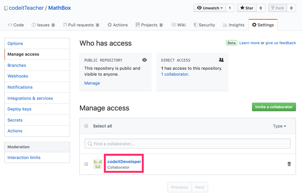Click the Invite a collaborator button

pos(274,107)
